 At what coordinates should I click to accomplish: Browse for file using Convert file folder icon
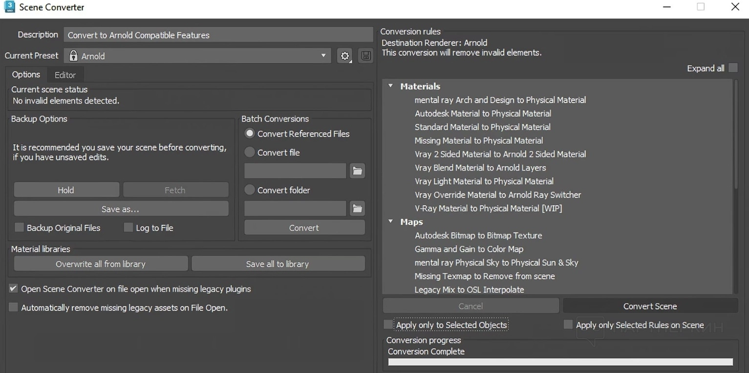point(358,171)
